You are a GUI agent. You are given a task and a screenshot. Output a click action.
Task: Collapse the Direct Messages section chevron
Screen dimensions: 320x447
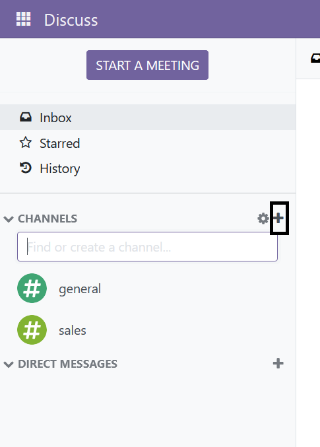point(9,364)
